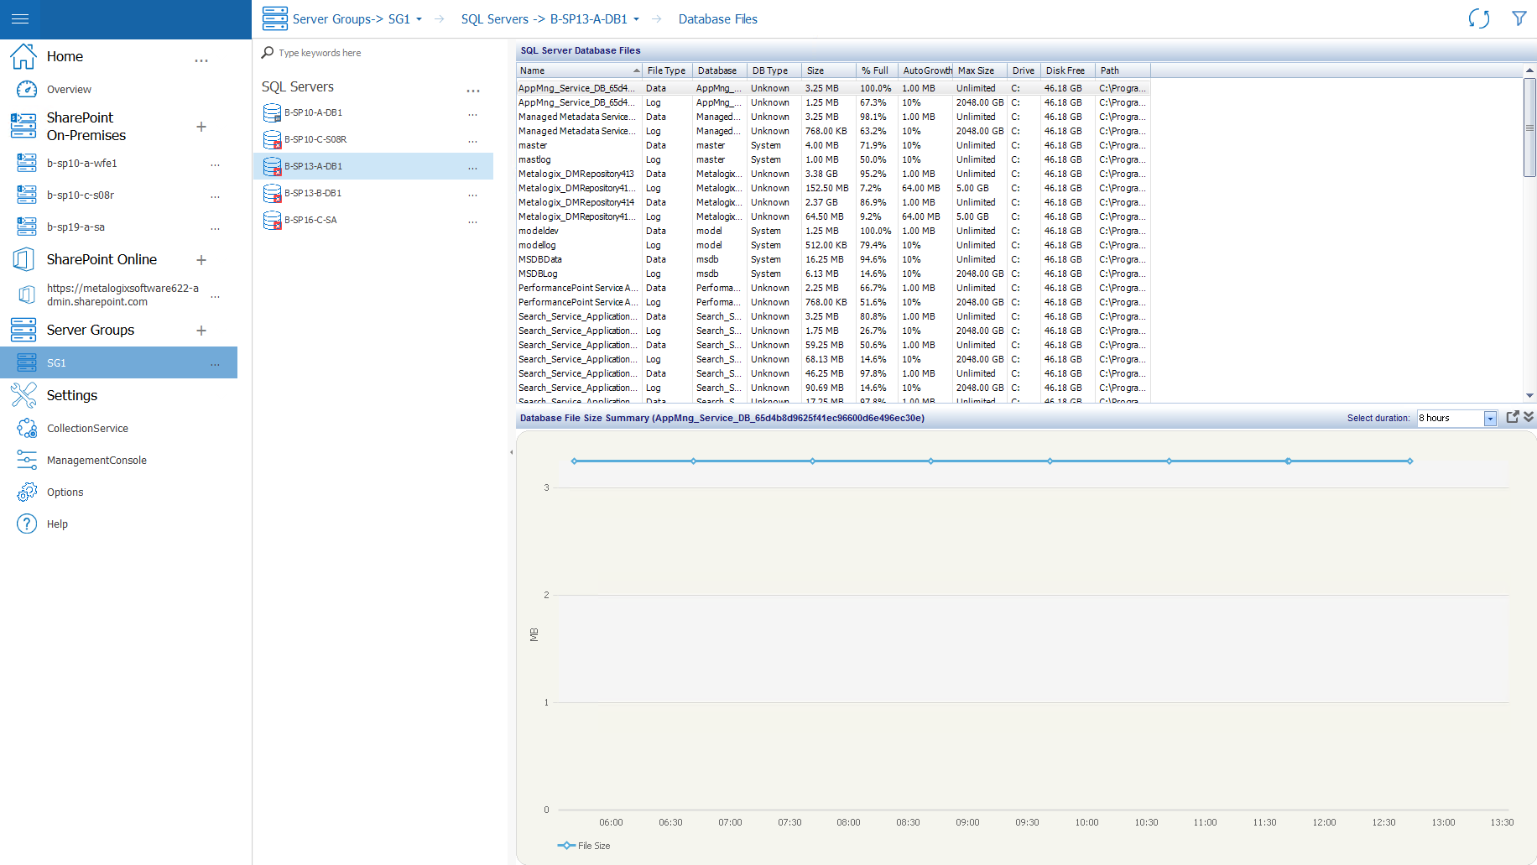Click the CollectionService icon in sidebar
Image resolution: width=1537 pixels, height=865 pixels.
coord(26,428)
